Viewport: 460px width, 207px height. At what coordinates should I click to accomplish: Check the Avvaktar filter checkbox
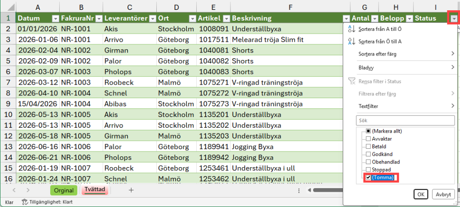(368, 138)
